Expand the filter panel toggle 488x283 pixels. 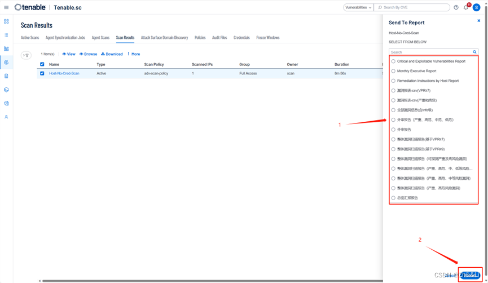point(26,55)
